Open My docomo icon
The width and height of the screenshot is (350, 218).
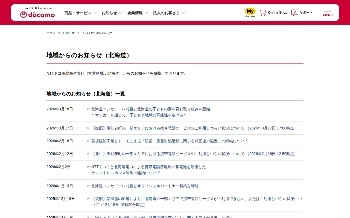pyautogui.click(x=250, y=13)
